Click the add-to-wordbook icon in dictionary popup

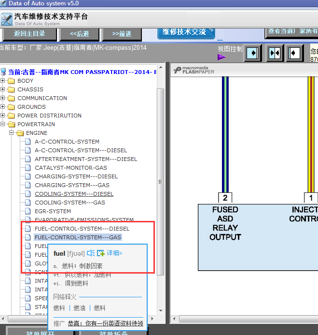[101, 253]
